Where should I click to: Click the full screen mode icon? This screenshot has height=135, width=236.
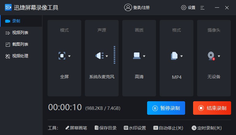[x=62, y=56]
